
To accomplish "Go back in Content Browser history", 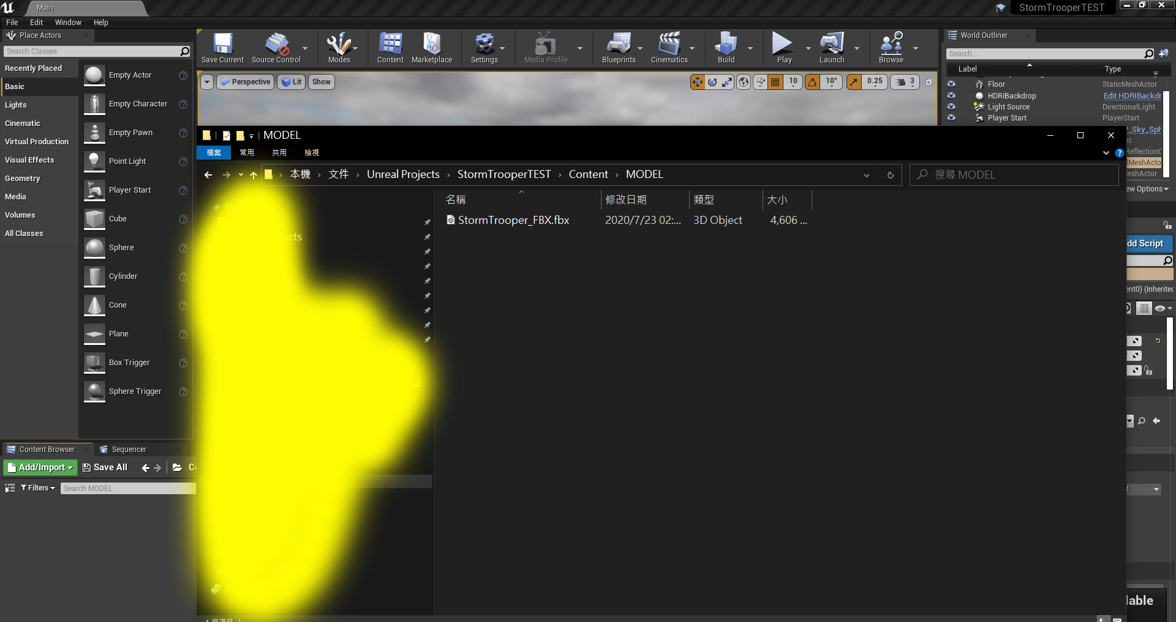I will click(145, 468).
